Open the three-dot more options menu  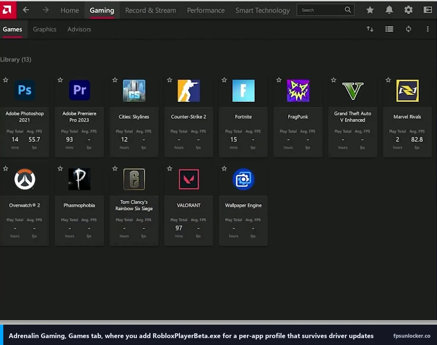[x=428, y=29]
